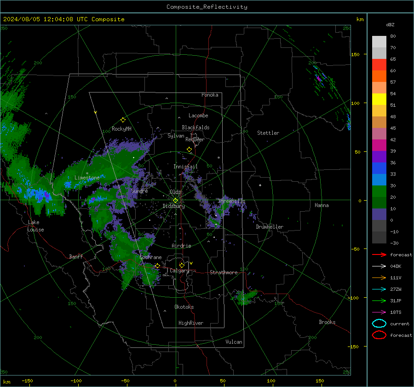The image size is (414, 387).
Task: Click the magenta storm cell in northeast corner
Action: pos(318,78)
